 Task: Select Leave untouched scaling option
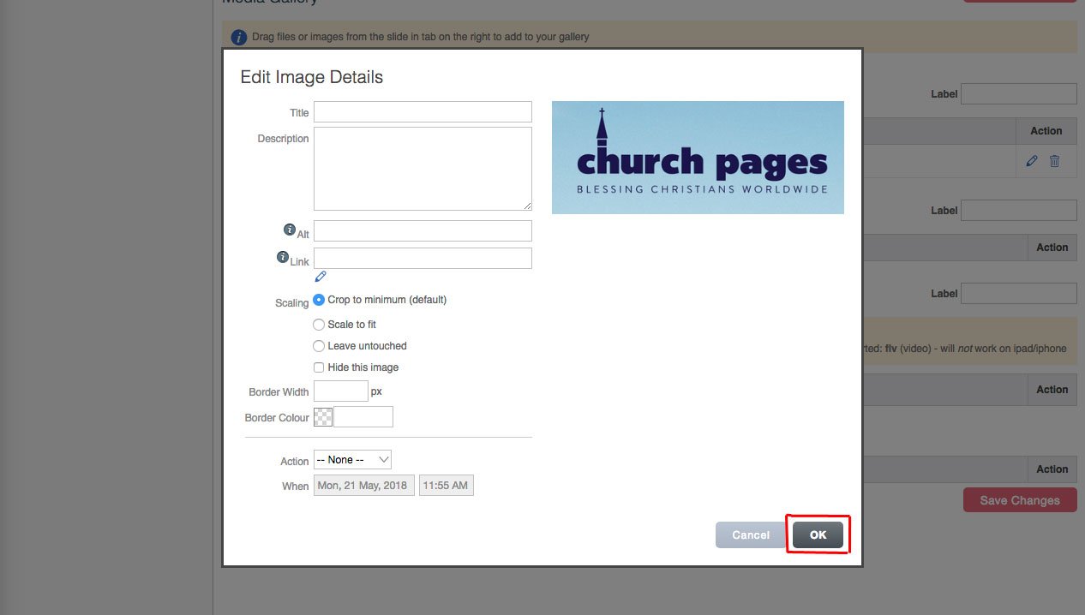(319, 346)
